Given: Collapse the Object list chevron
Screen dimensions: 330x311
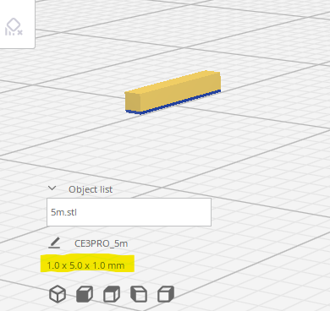Looking at the screenshot, I should click(x=52, y=188).
